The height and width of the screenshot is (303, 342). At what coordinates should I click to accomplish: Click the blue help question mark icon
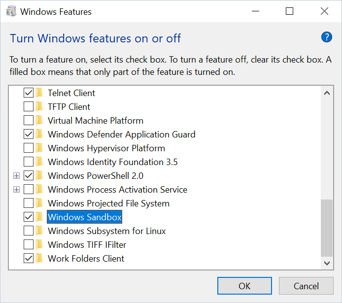tap(327, 37)
